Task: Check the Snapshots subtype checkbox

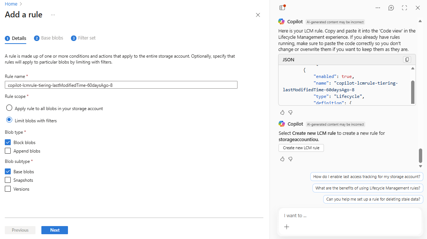Action: point(8,180)
